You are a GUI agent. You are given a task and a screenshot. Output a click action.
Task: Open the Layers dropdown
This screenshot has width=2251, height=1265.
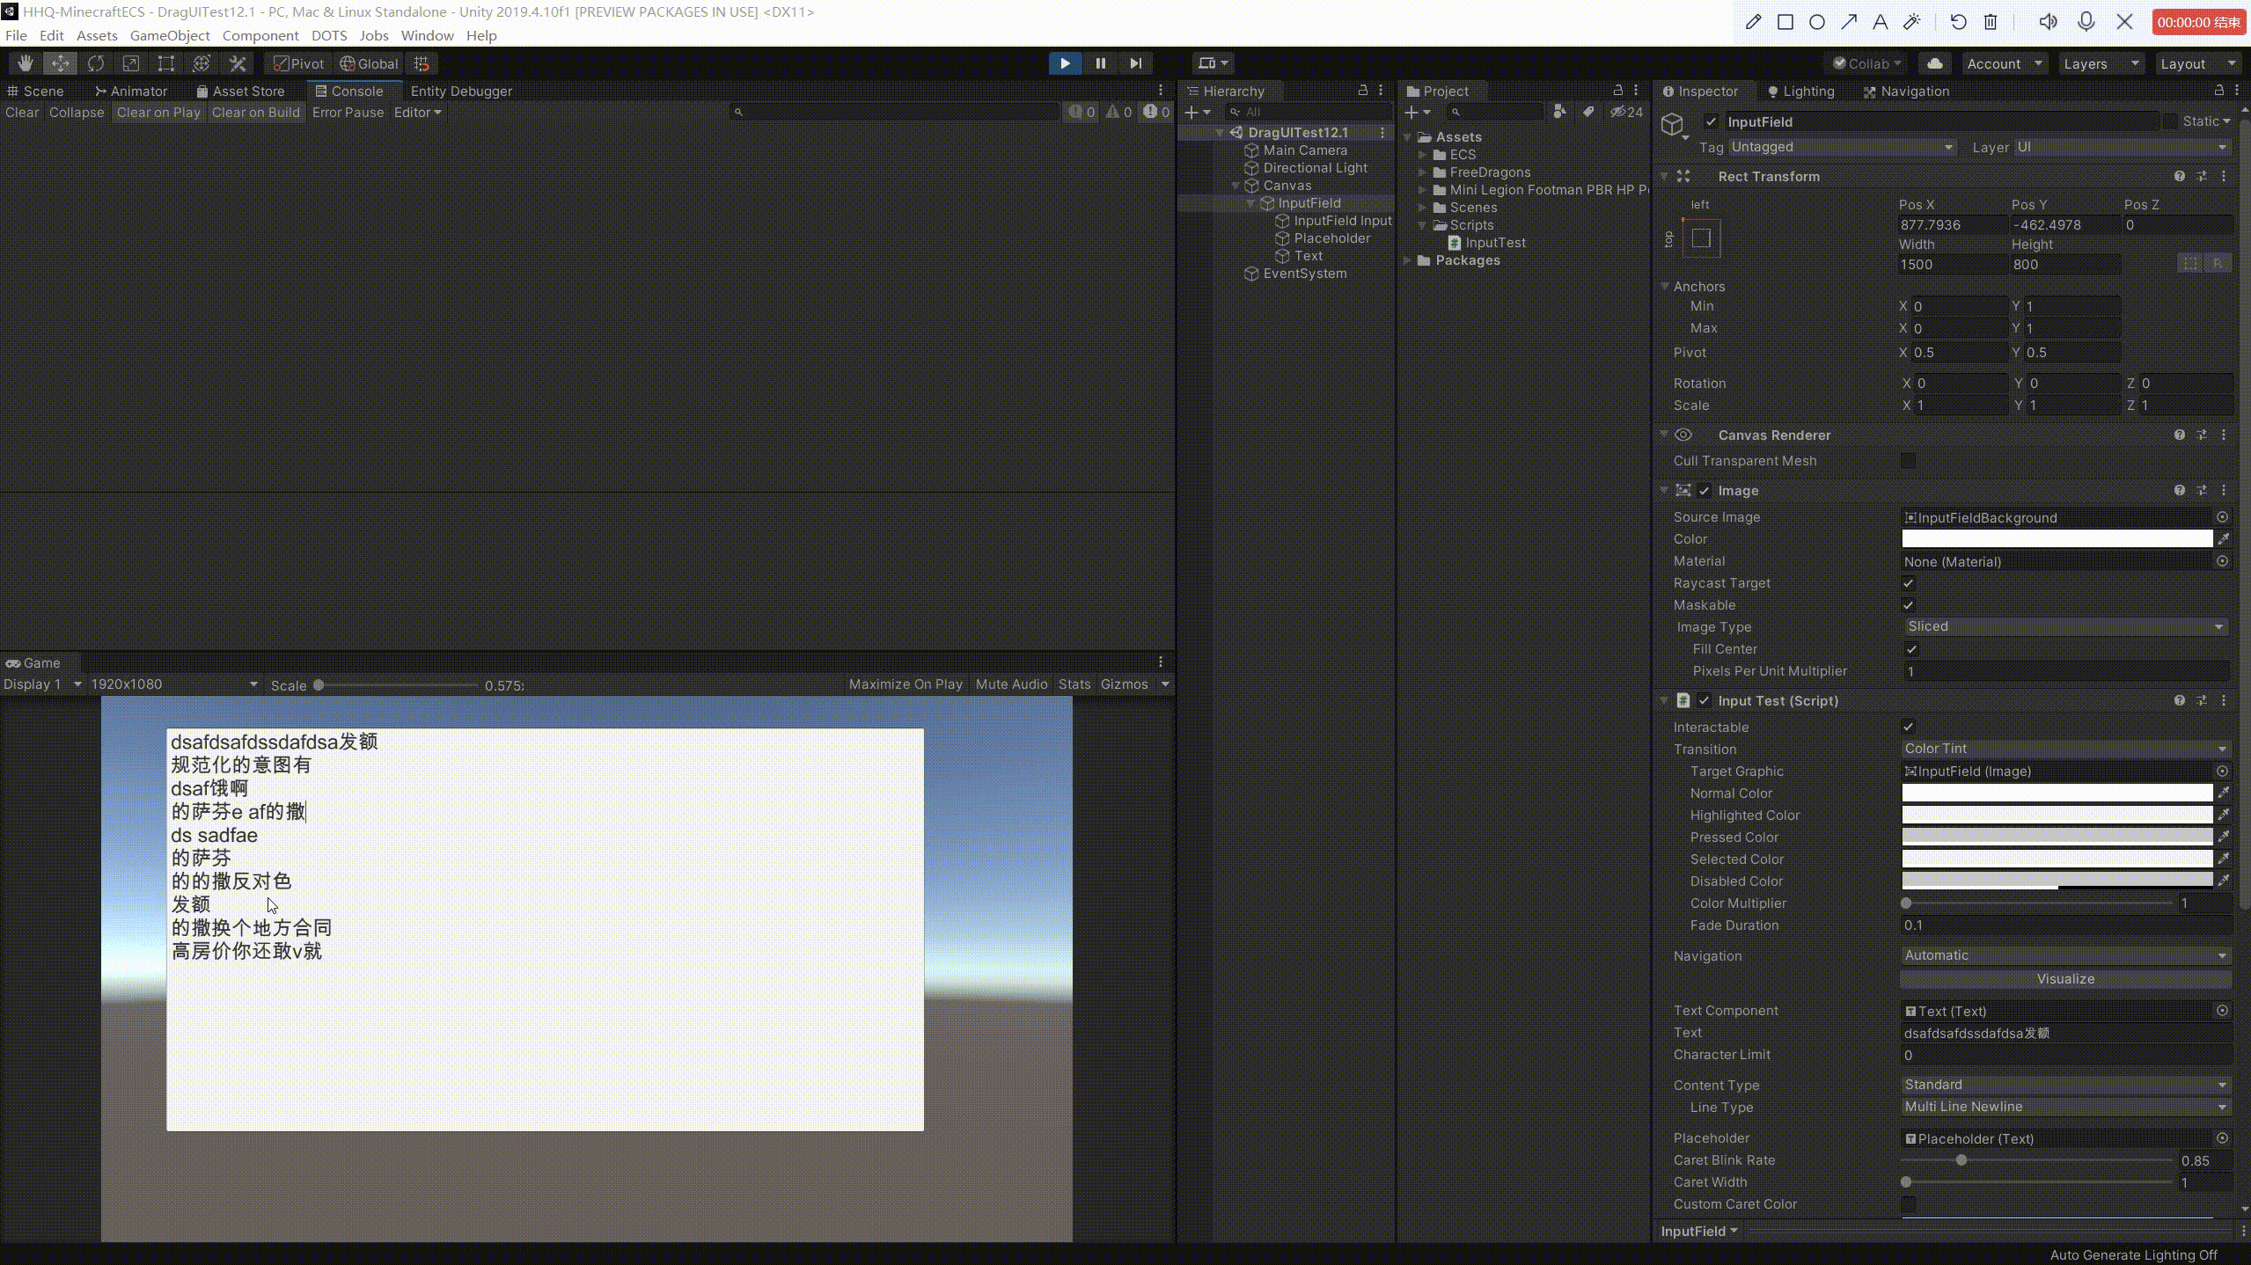click(x=2101, y=63)
